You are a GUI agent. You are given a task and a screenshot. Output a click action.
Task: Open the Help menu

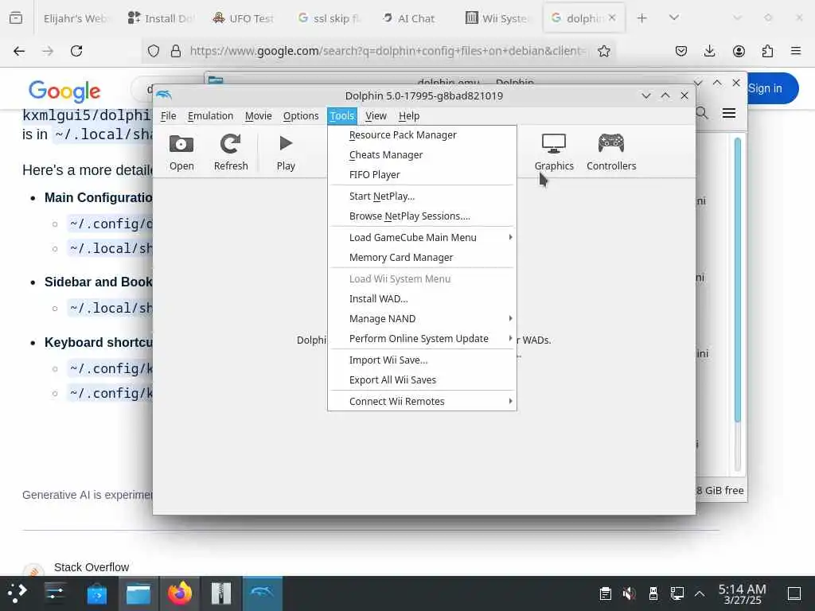[409, 116]
